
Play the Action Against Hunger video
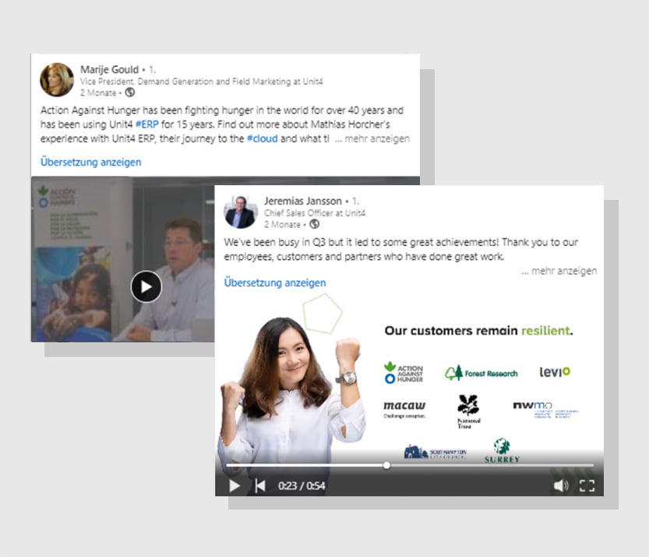146,286
